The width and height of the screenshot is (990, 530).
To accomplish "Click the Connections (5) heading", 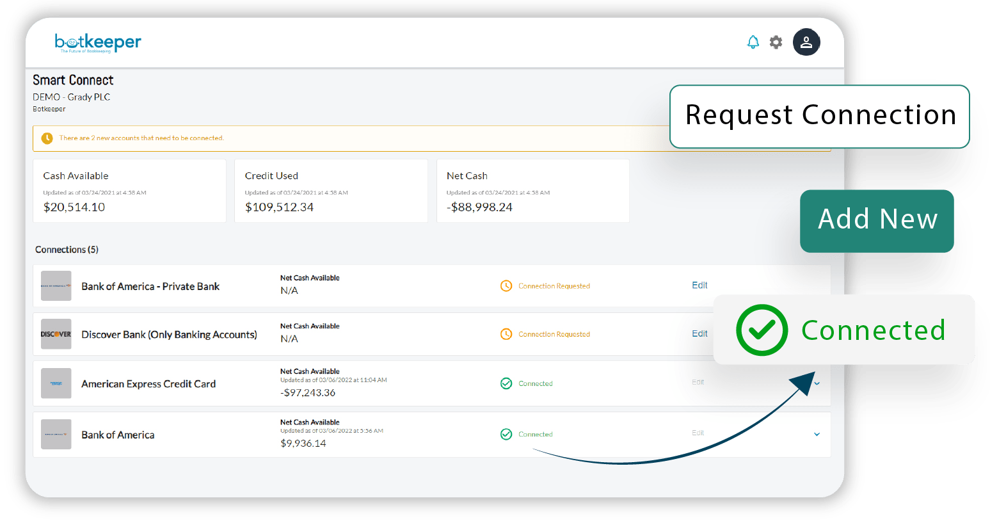I will 67,250.
